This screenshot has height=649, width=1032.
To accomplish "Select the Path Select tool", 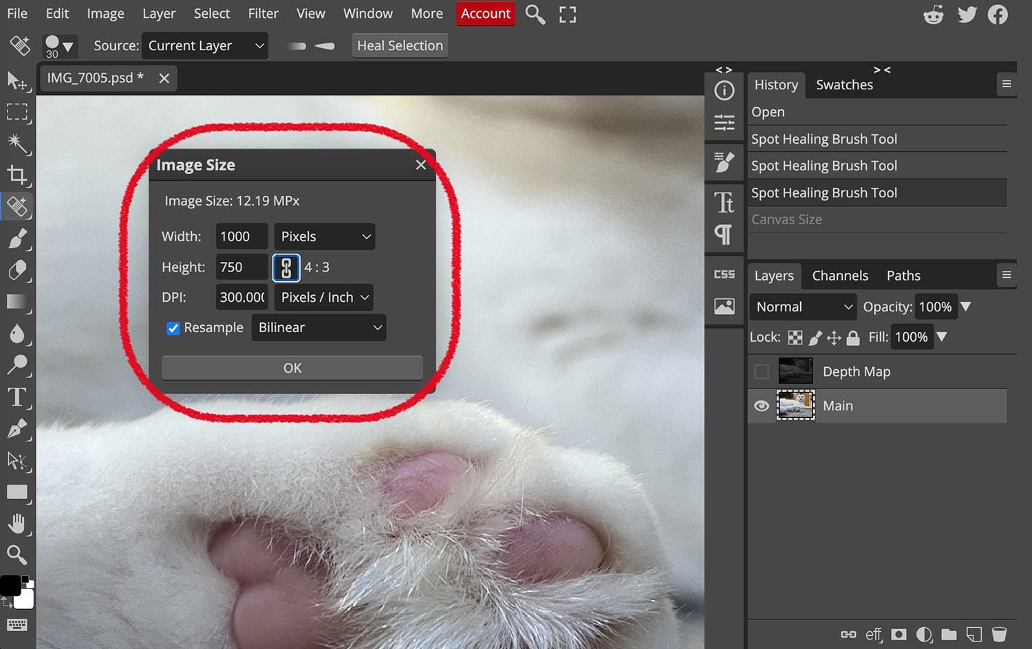I will pos(17,460).
